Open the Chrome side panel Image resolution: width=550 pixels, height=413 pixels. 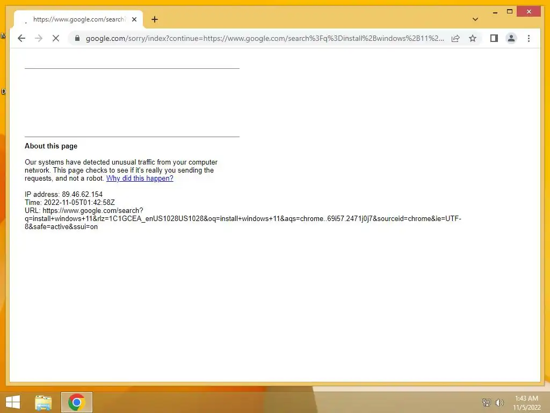pos(494,38)
